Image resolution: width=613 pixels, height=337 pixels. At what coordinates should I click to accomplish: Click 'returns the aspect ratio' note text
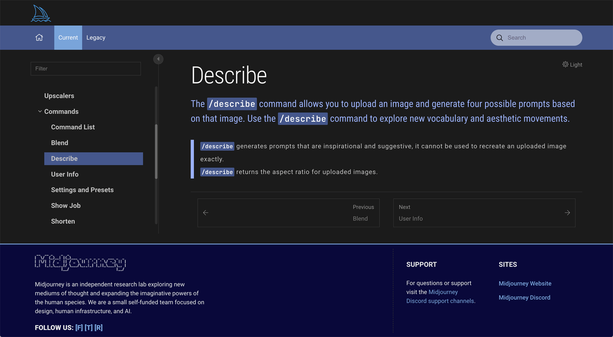pos(307,172)
